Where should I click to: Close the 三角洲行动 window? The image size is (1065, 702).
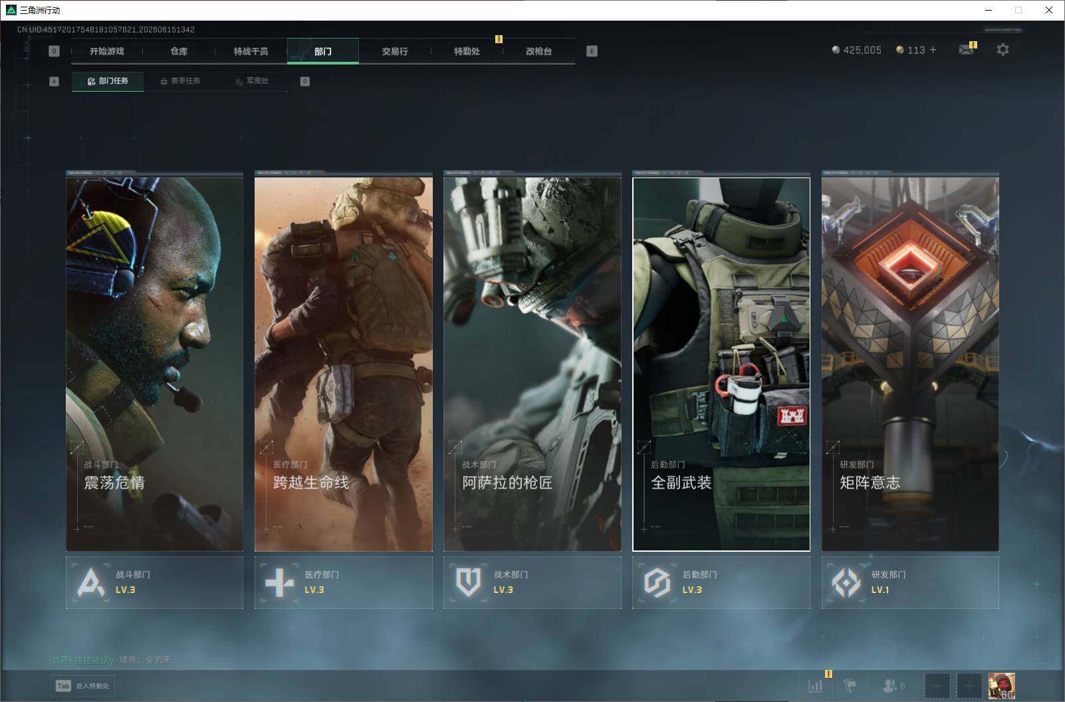[1049, 10]
